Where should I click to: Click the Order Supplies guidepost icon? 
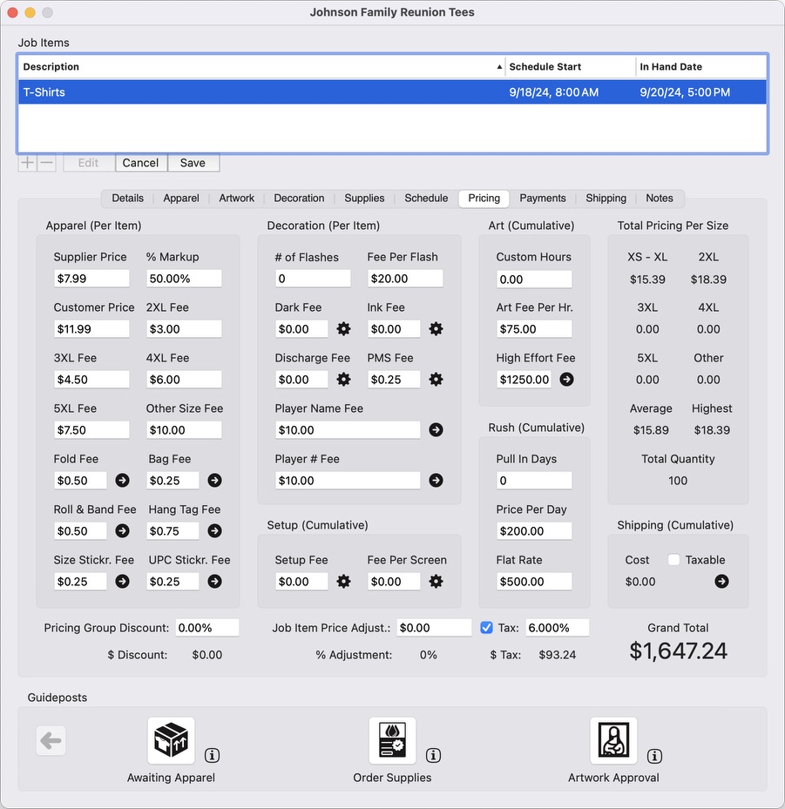pos(392,741)
